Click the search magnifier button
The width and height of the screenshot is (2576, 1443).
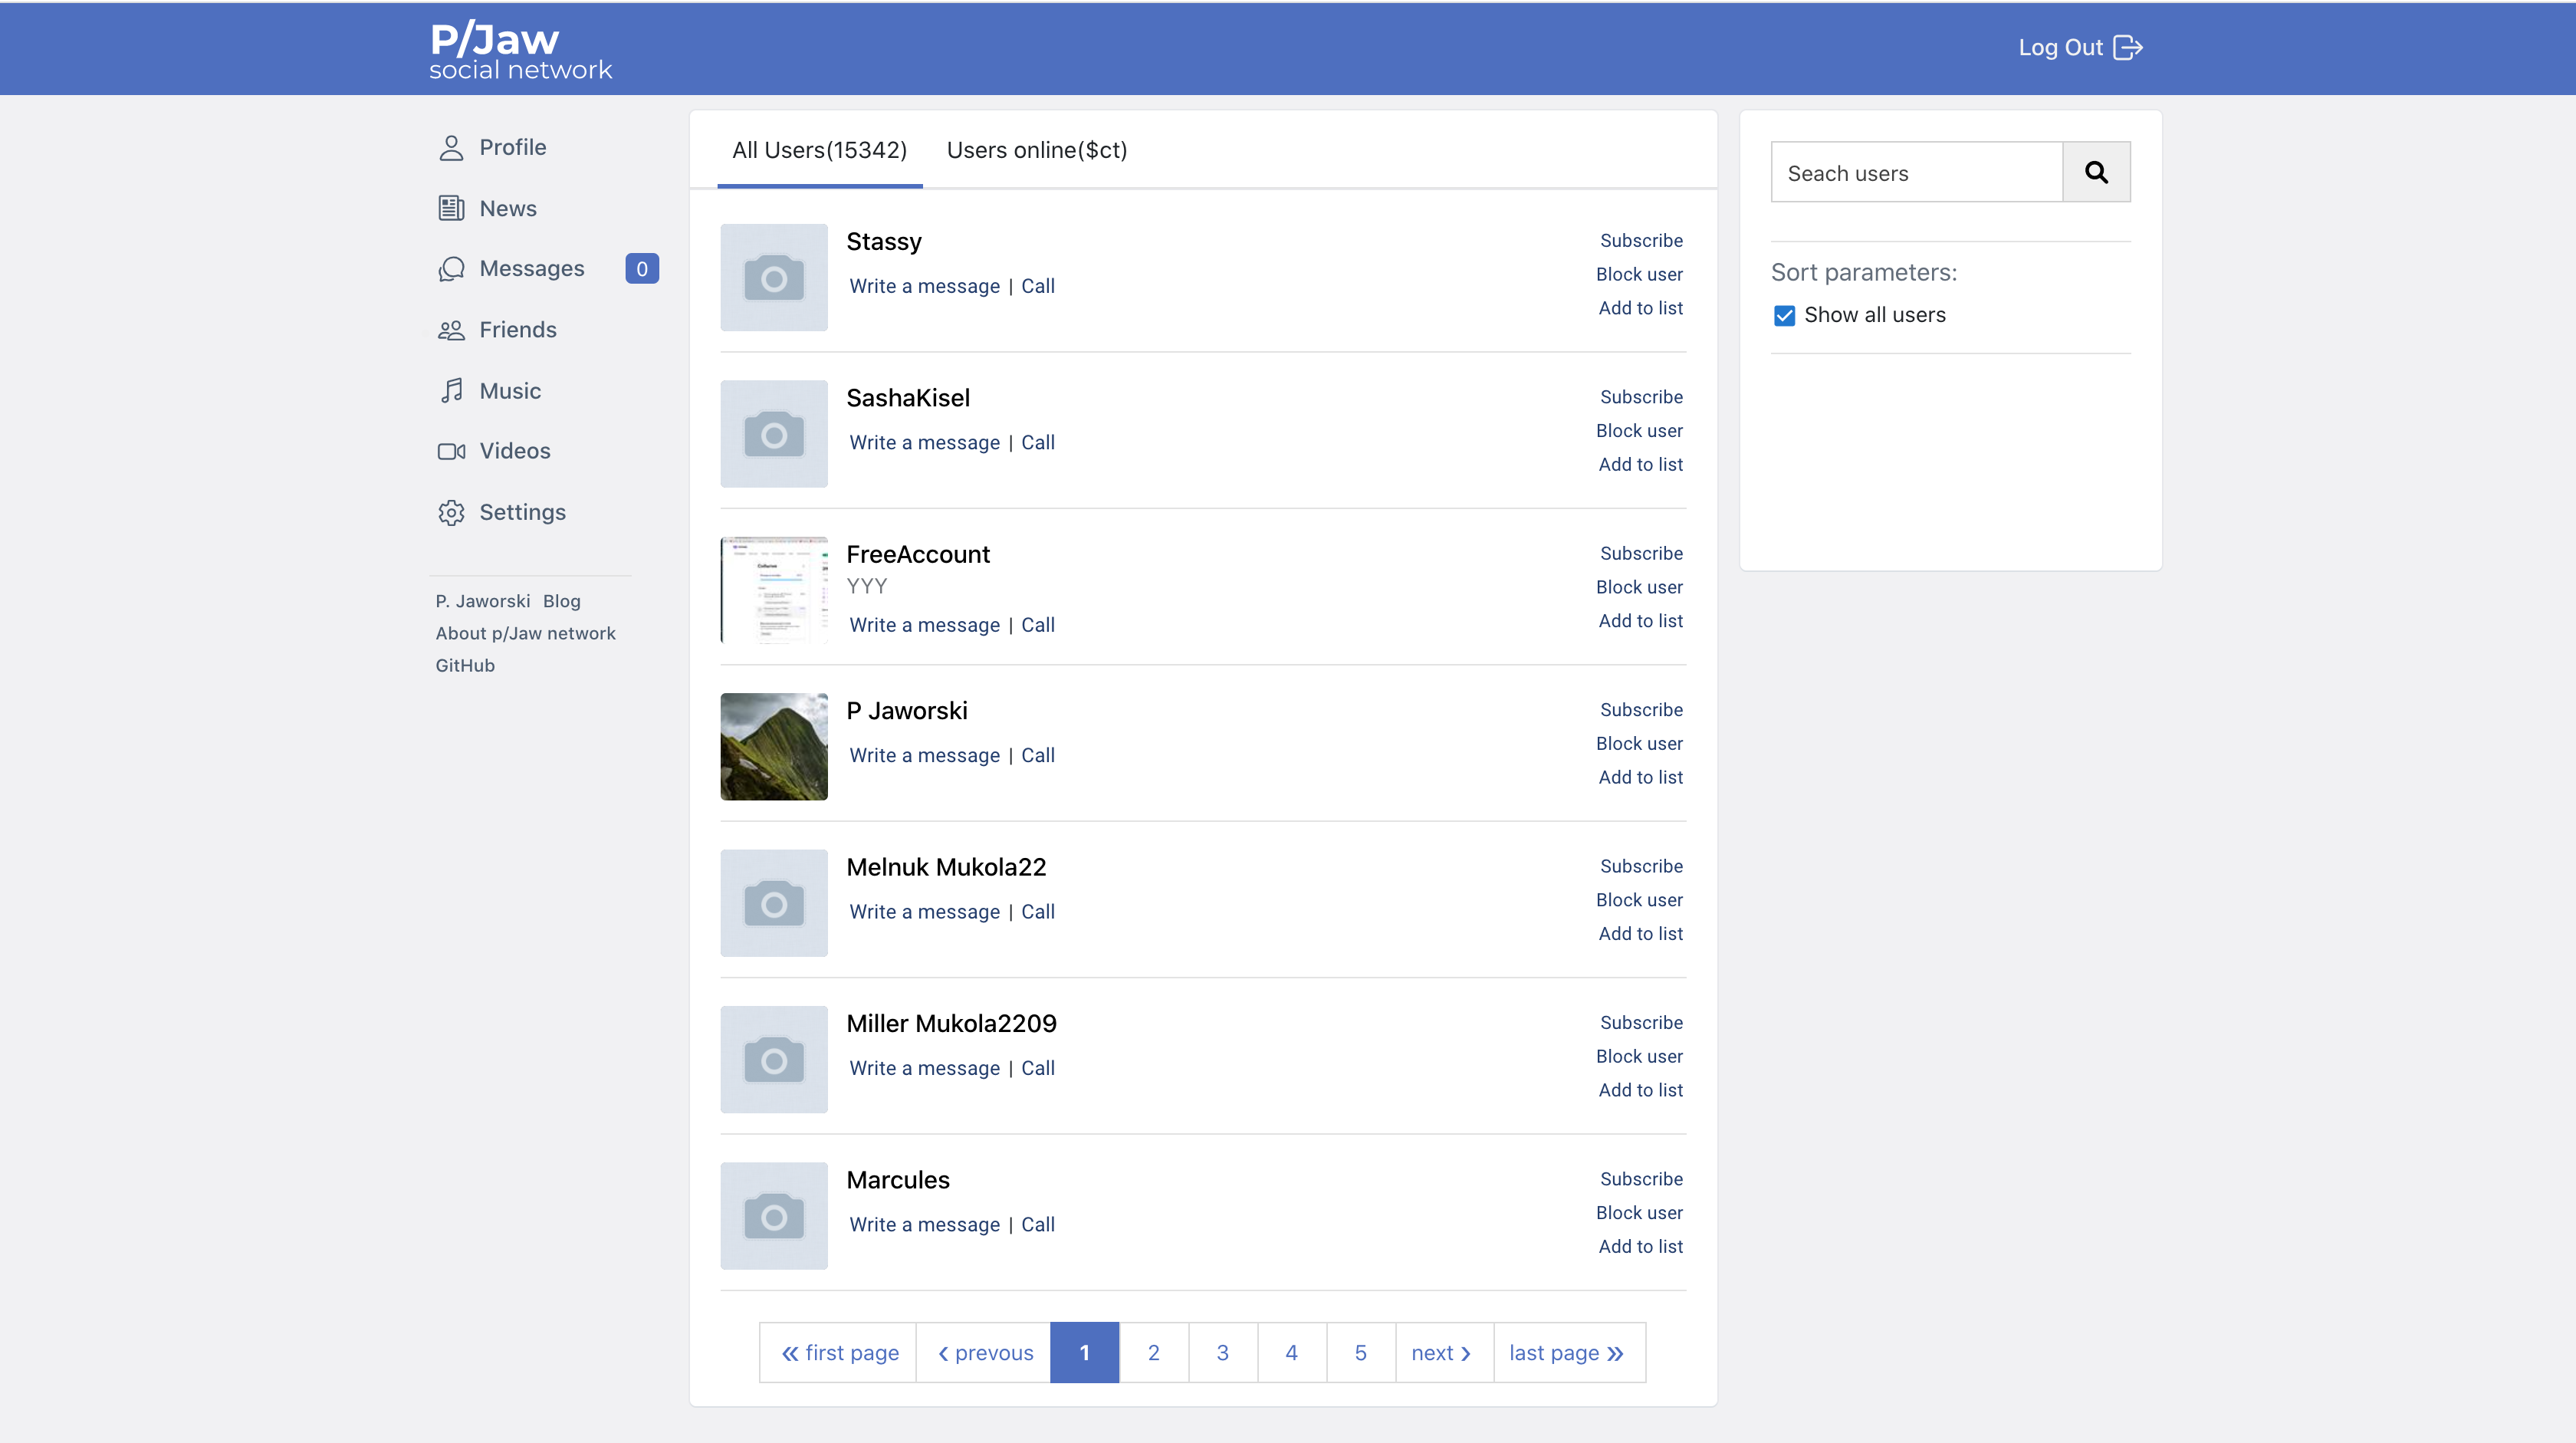pos(2096,172)
